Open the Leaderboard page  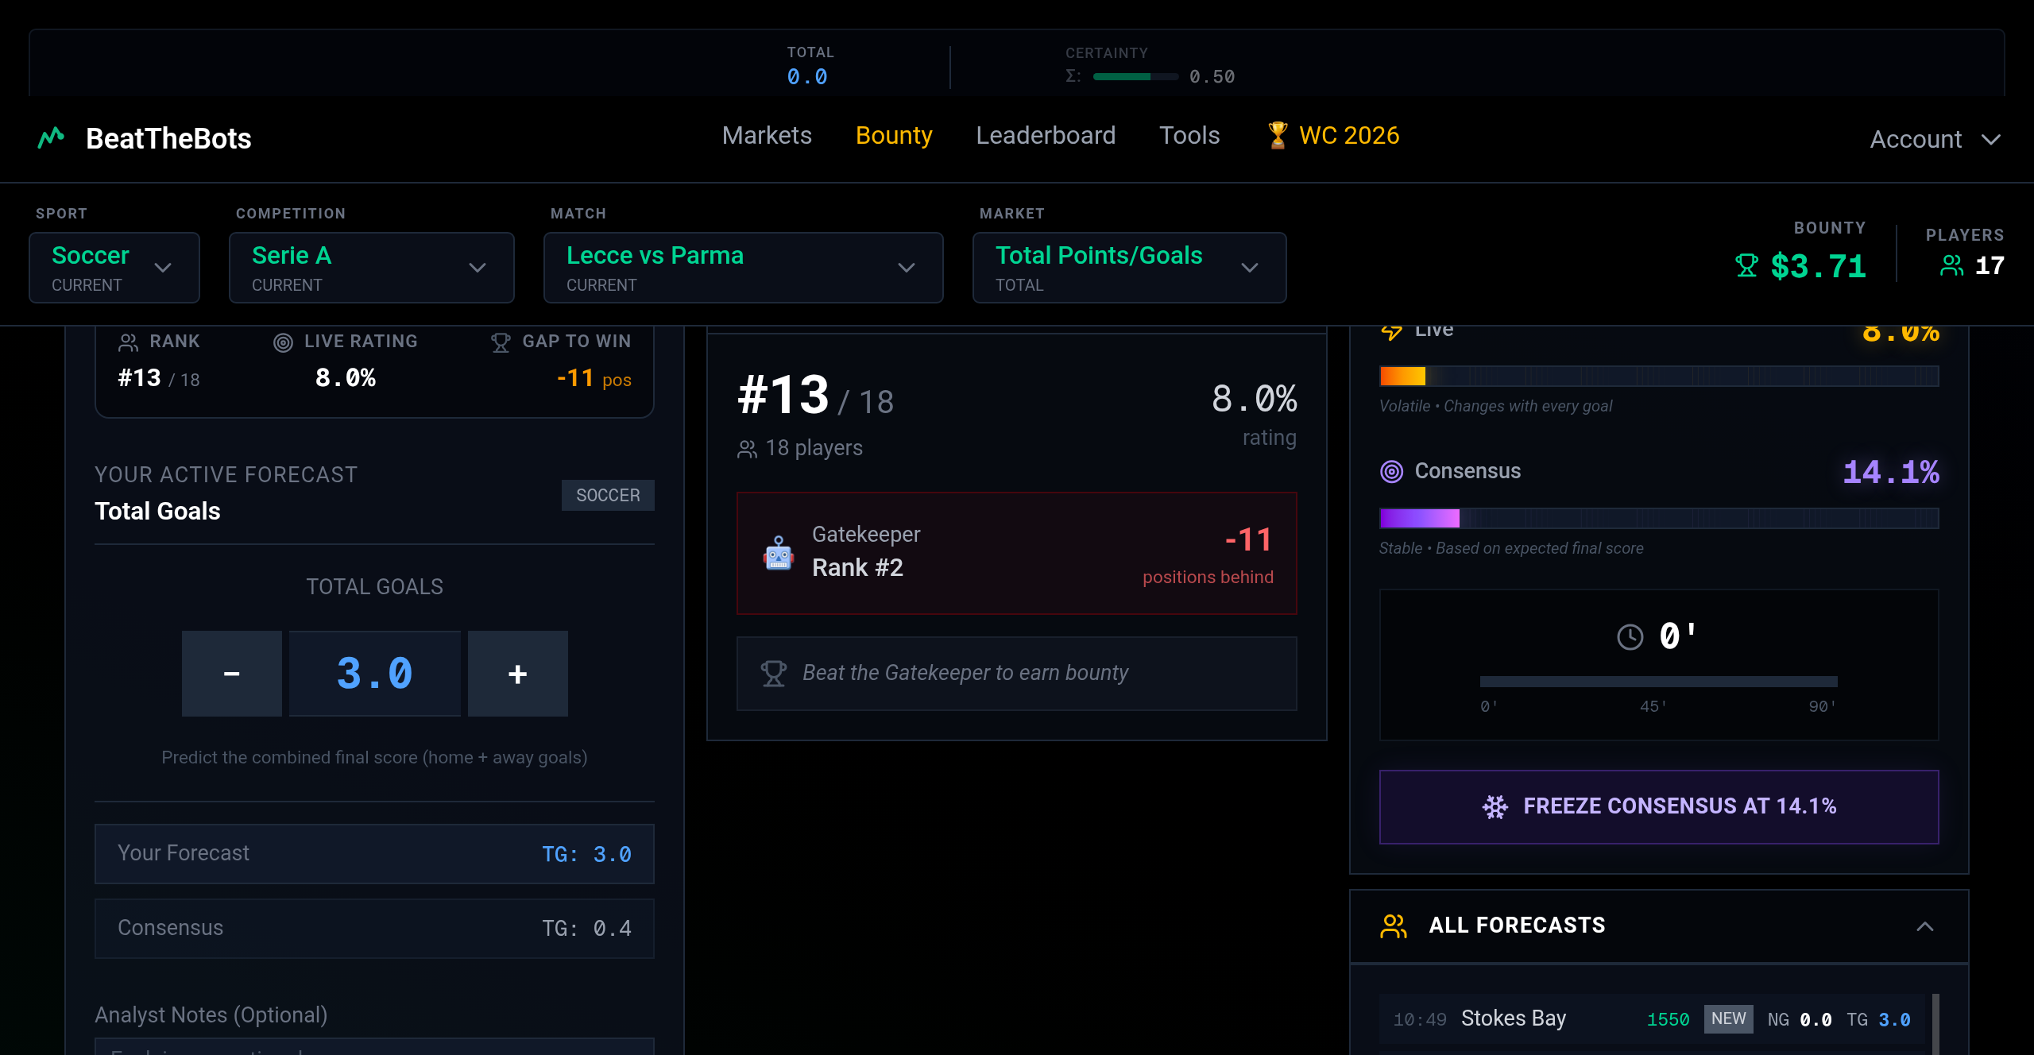[1046, 135]
